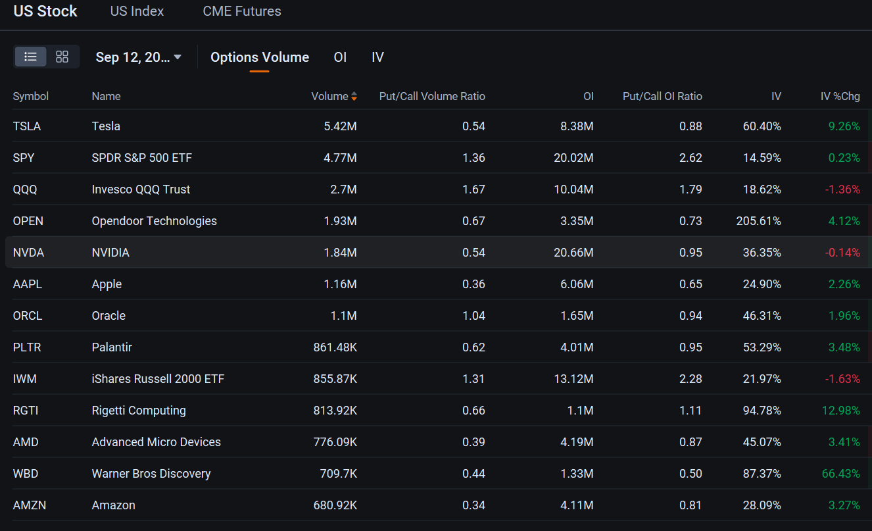Open the Sep 12 date dropdown
The width and height of the screenshot is (872, 531).
coord(138,57)
